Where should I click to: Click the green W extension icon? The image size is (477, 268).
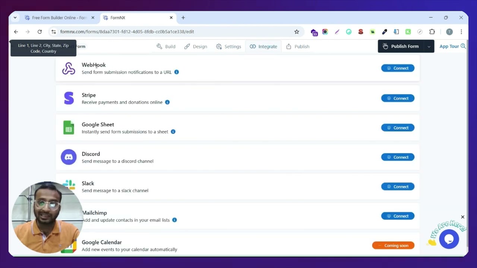click(372, 32)
